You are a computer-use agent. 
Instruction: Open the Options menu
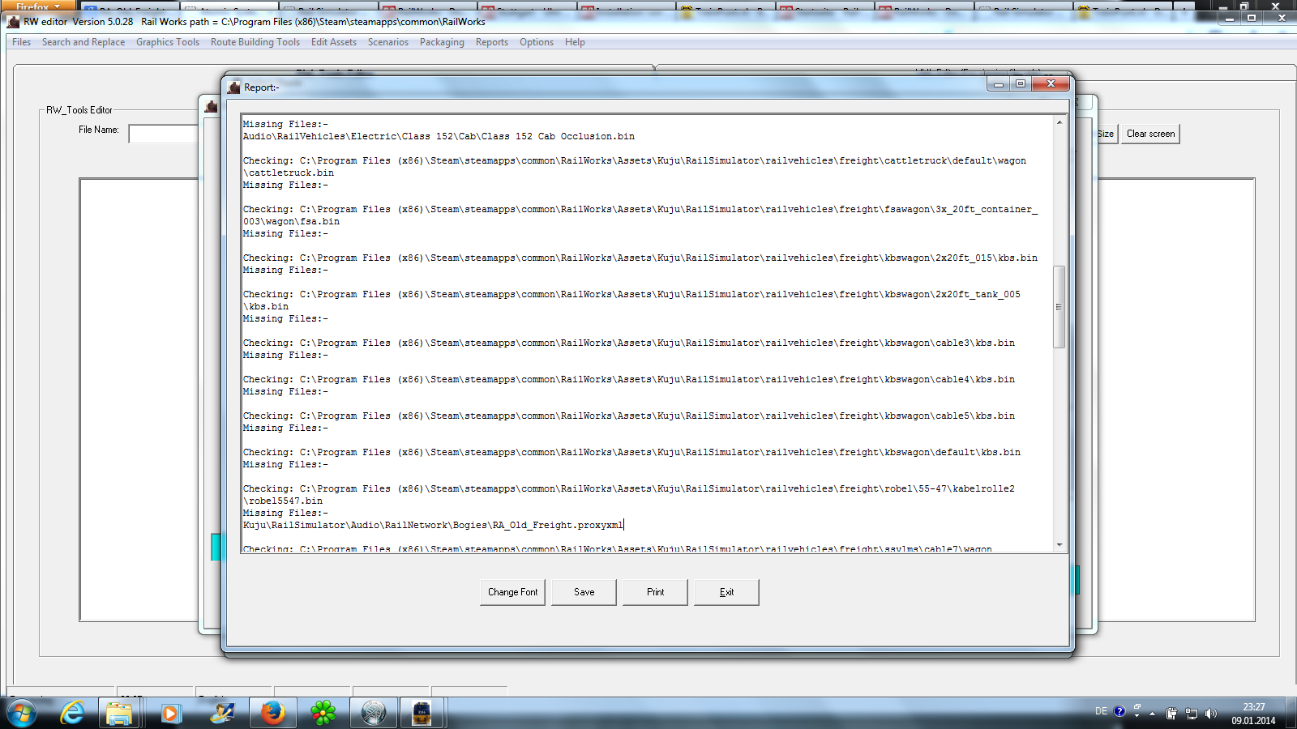[x=537, y=42]
